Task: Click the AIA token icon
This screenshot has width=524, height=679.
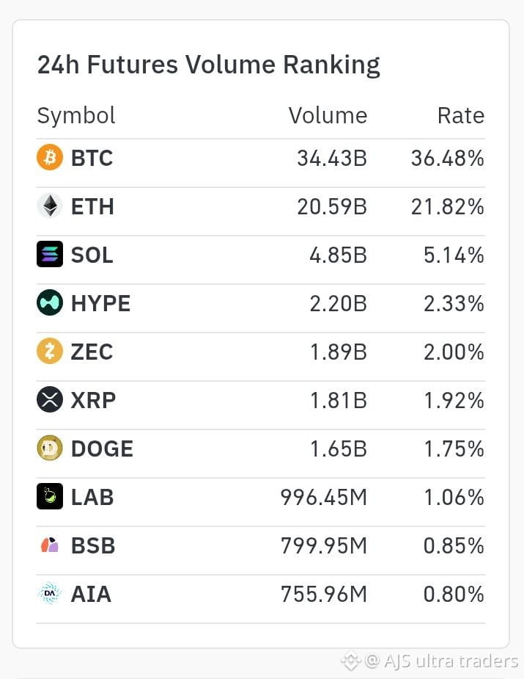Action: click(50, 593)
